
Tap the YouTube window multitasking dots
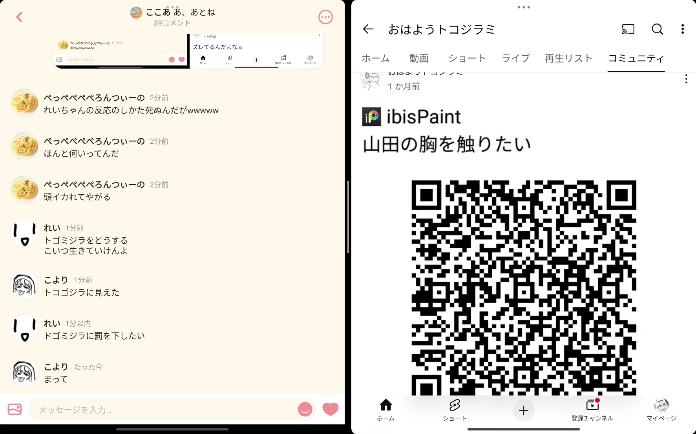[524, 7]
